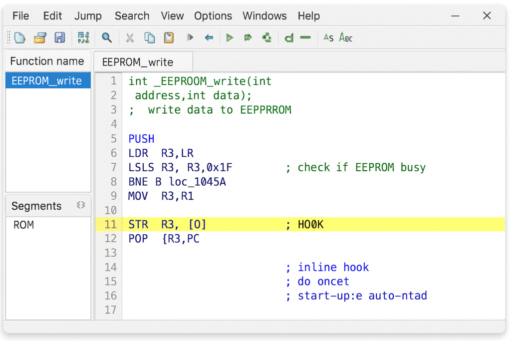Jump back with the blue left arrow
The width and height of the screenshot is (511, 341).
209,38
